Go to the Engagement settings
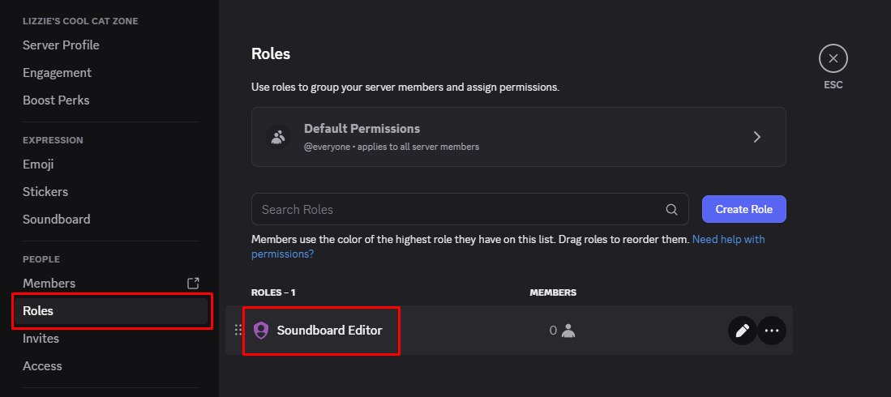The image size is (891, 397). (x=57, y=73)
